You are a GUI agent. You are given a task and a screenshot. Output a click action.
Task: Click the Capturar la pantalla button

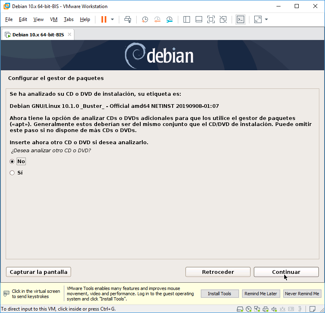coord(38,272)
